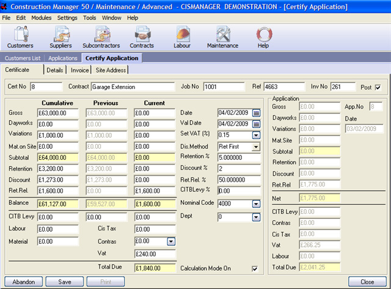Click the application icon in title bar
The height and width of the screenshot is (289, 391).
point(4,7)
